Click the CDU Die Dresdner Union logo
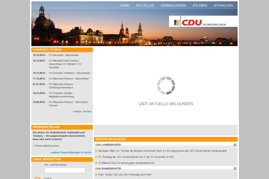This screenshot has width=269, height=179. 203,21
